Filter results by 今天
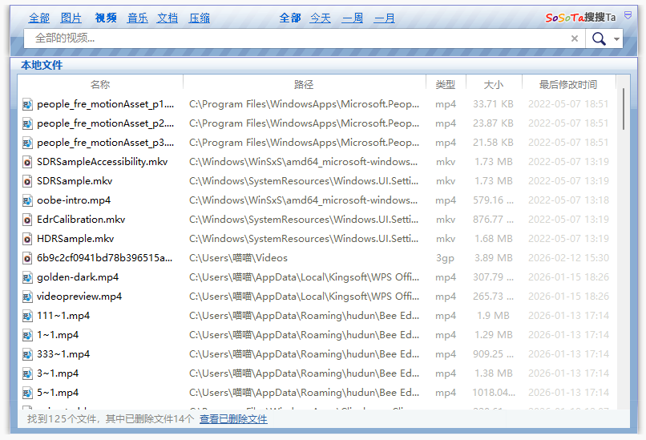The width and height of the screenshot is (646, 440). [x=321, y=18]
